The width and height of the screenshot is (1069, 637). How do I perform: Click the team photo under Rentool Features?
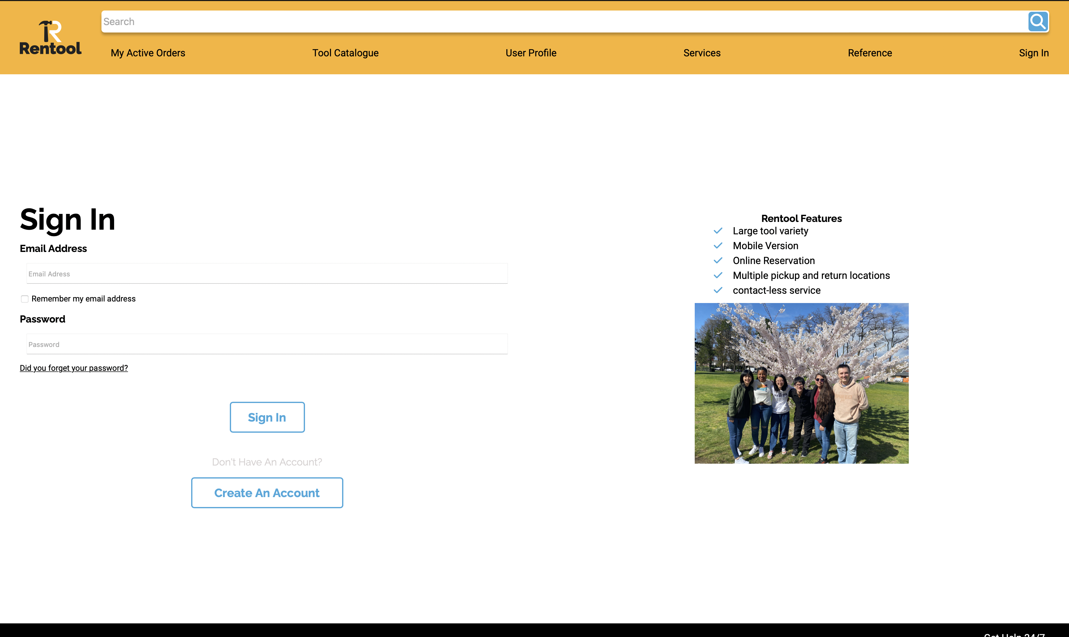point(801,383)
